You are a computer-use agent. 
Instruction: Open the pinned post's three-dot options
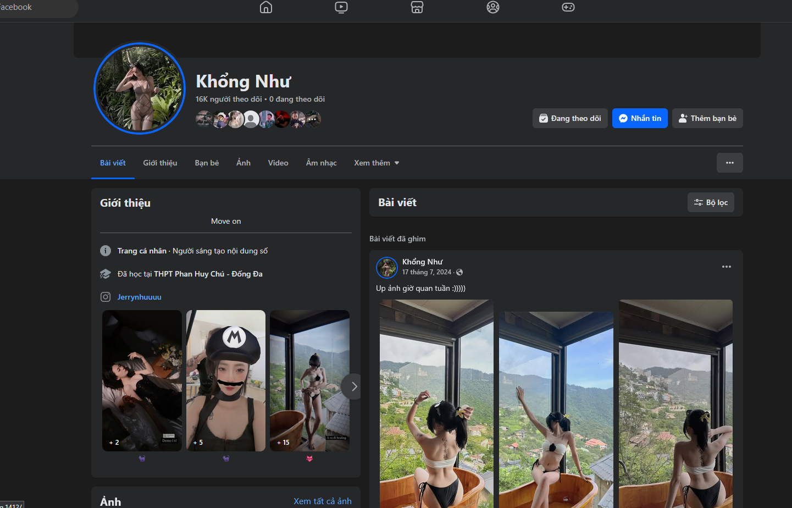[x=726, y=267]
